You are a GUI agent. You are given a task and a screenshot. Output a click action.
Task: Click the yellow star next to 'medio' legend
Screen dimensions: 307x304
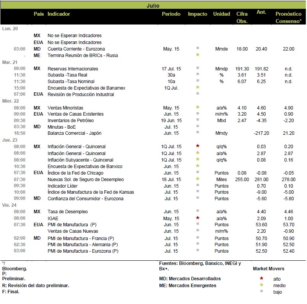262,284
